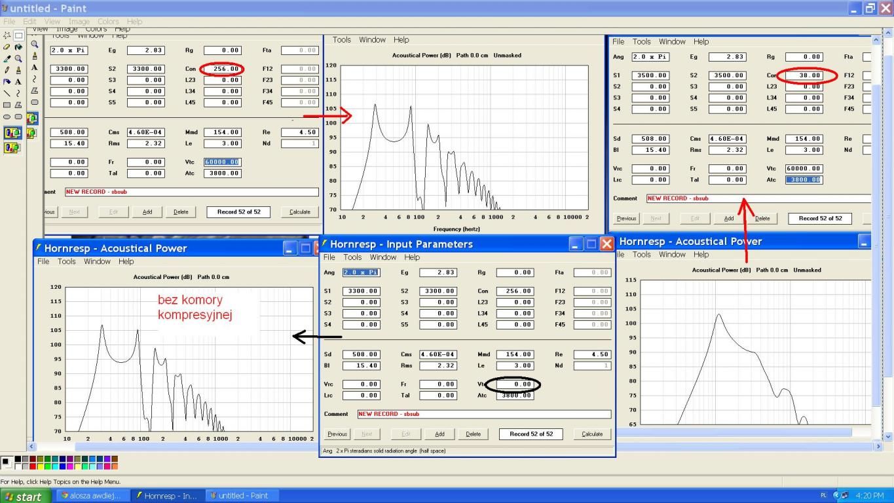Choose the straight Line tool in Paint
The width and height of the screenshot is (894, 503).
tap(7, 93)
